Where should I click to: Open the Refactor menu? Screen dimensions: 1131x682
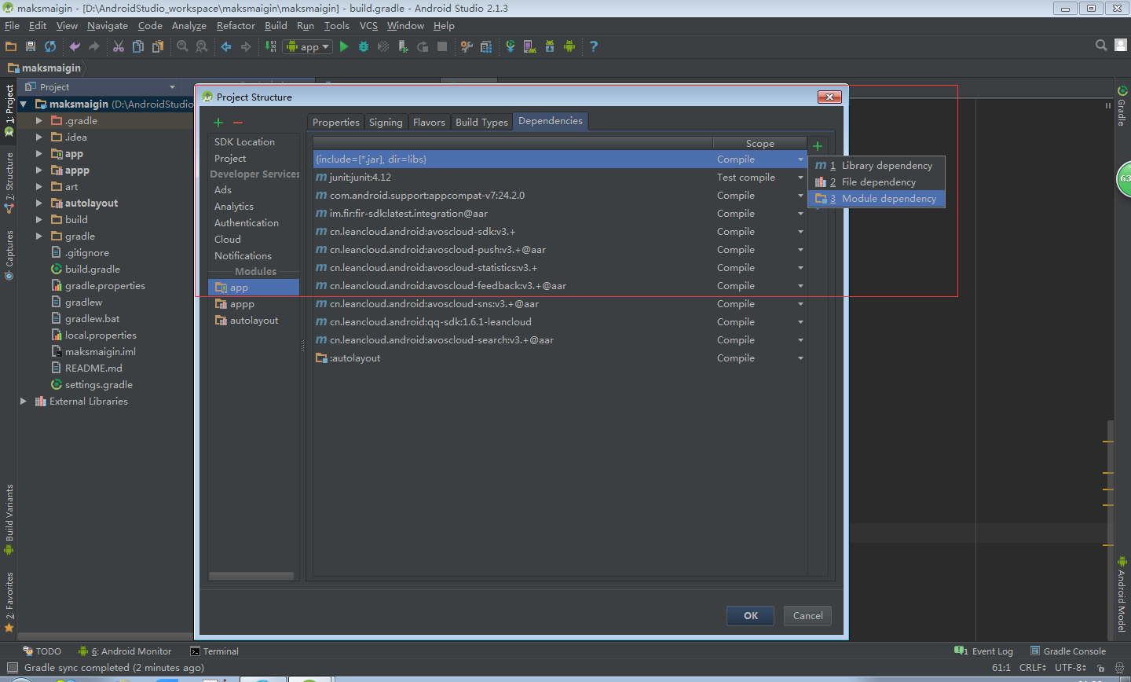[x=236, y=26]
